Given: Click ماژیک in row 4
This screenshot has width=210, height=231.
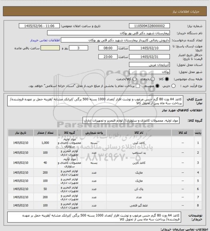Looking at the screenshot, I should pyautogui.click(x=139, y=172).
